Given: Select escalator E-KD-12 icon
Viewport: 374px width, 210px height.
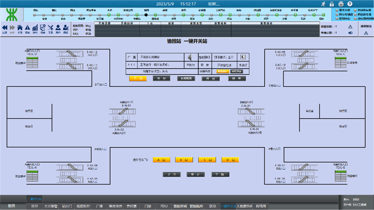Looking at the screenshot, I should (x=70, y=54).
